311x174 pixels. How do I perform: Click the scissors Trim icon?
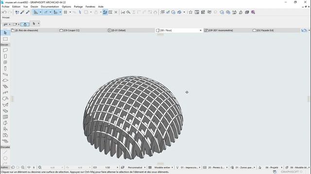pyautogui.click(x=123, y=12)
